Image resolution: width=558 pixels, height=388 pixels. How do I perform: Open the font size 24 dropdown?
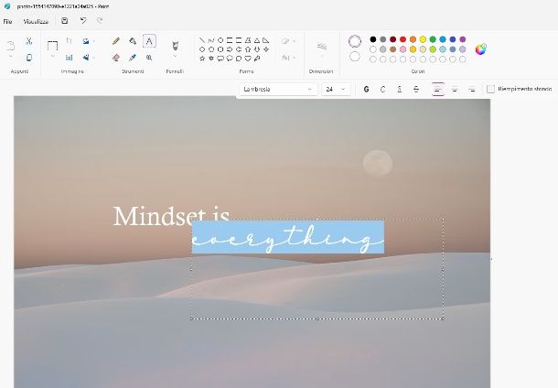[336, 90]
